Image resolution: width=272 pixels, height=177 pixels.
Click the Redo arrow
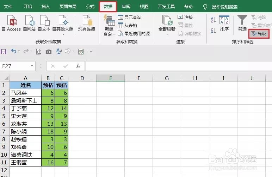click(x=26, y=51)
